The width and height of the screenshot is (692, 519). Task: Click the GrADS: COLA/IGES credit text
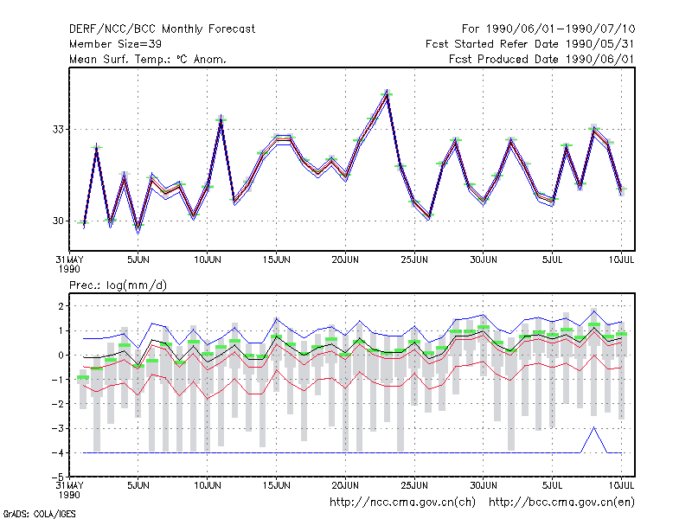coord(39,514)
